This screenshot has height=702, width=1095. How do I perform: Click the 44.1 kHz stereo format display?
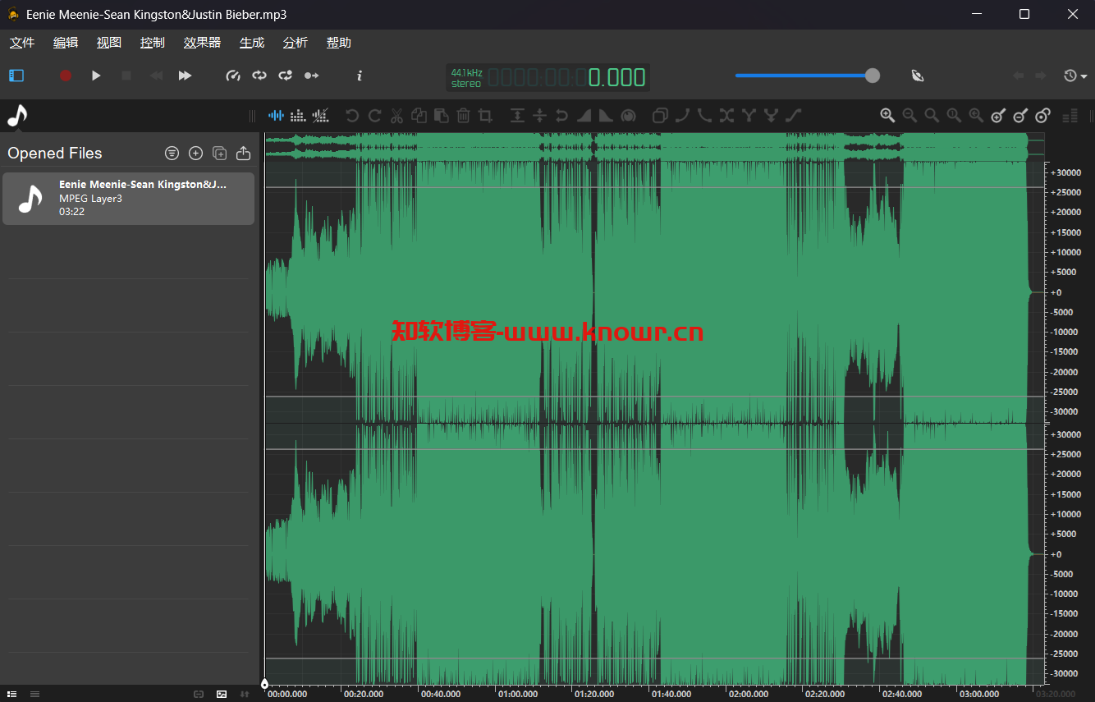point(466,78)
